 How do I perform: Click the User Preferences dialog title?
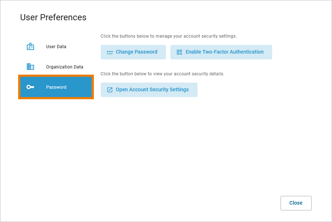coord(53,17)
